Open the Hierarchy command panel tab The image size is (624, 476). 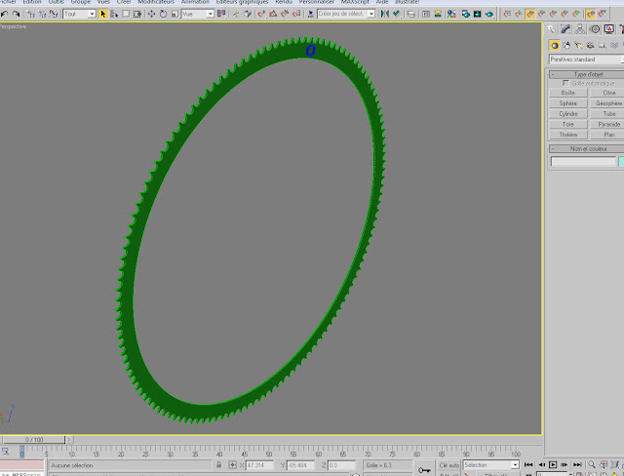[x=580, y=29]
